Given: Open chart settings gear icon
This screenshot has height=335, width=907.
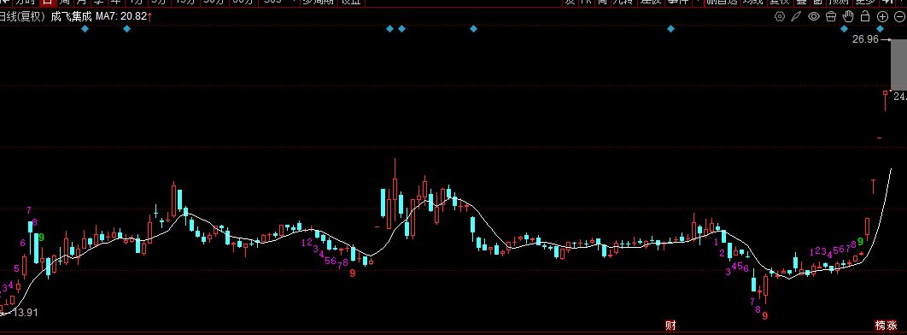Looking at the screenshot, I should (x=779, y=16).
